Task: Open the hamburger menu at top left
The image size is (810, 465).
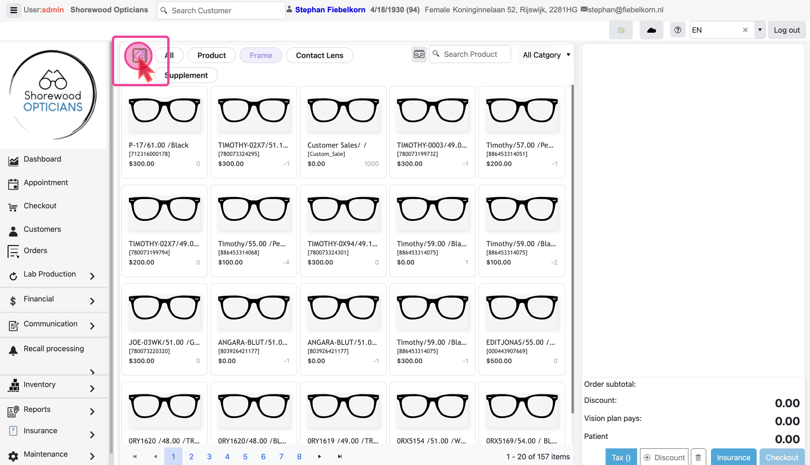Action: (x=14, y=10)
